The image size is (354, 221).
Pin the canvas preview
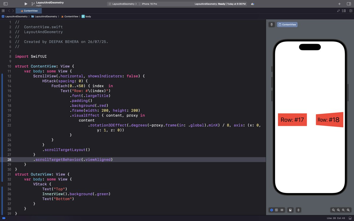point(271,24)
